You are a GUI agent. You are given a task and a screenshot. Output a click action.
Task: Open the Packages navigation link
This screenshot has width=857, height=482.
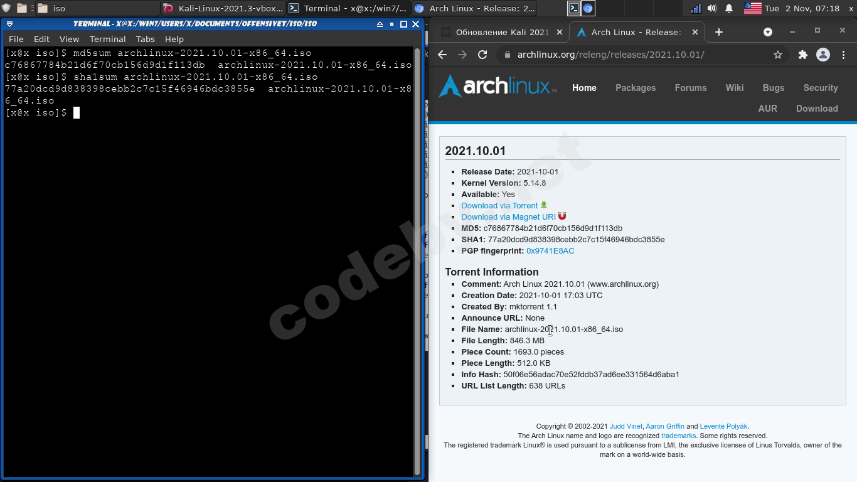636,88
